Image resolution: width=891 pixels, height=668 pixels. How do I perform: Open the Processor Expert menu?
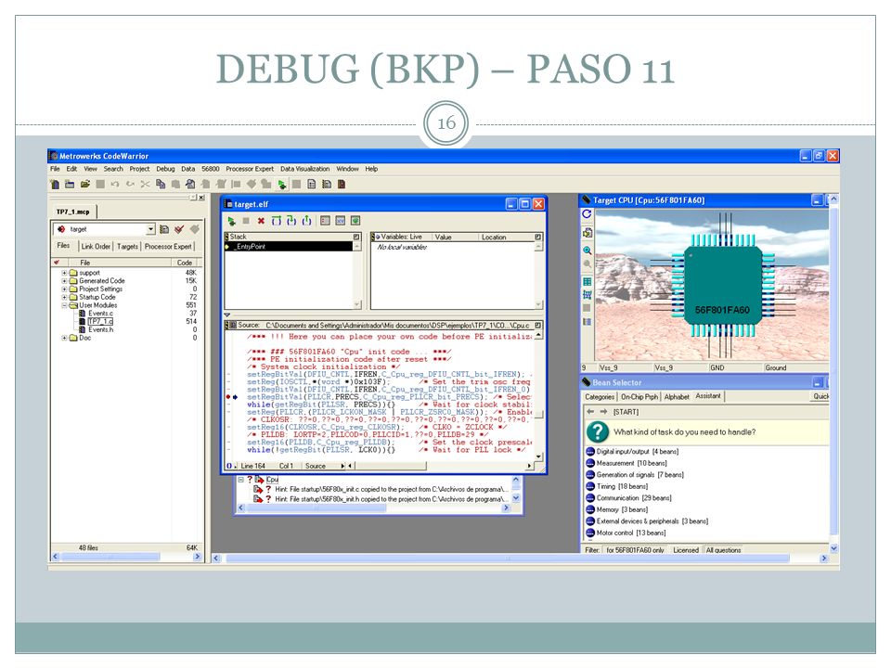click(250, 169)
